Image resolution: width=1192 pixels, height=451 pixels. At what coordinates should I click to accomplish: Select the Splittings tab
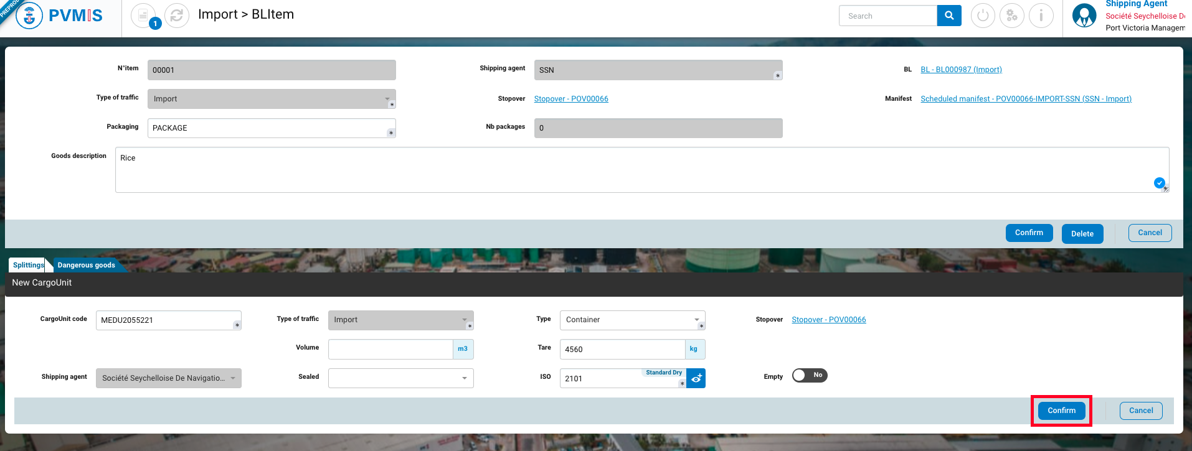pyautogui.click(x=28, y=265)
